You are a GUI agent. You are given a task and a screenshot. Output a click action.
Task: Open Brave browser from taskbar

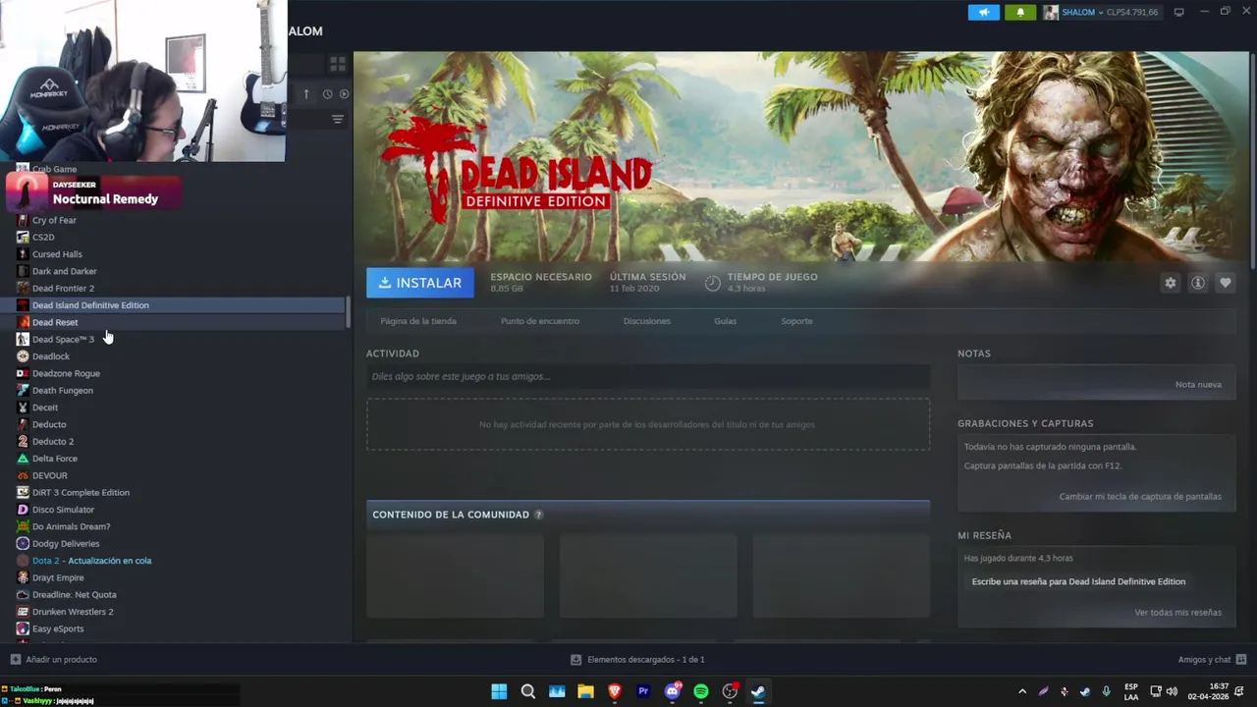(615, 691)
